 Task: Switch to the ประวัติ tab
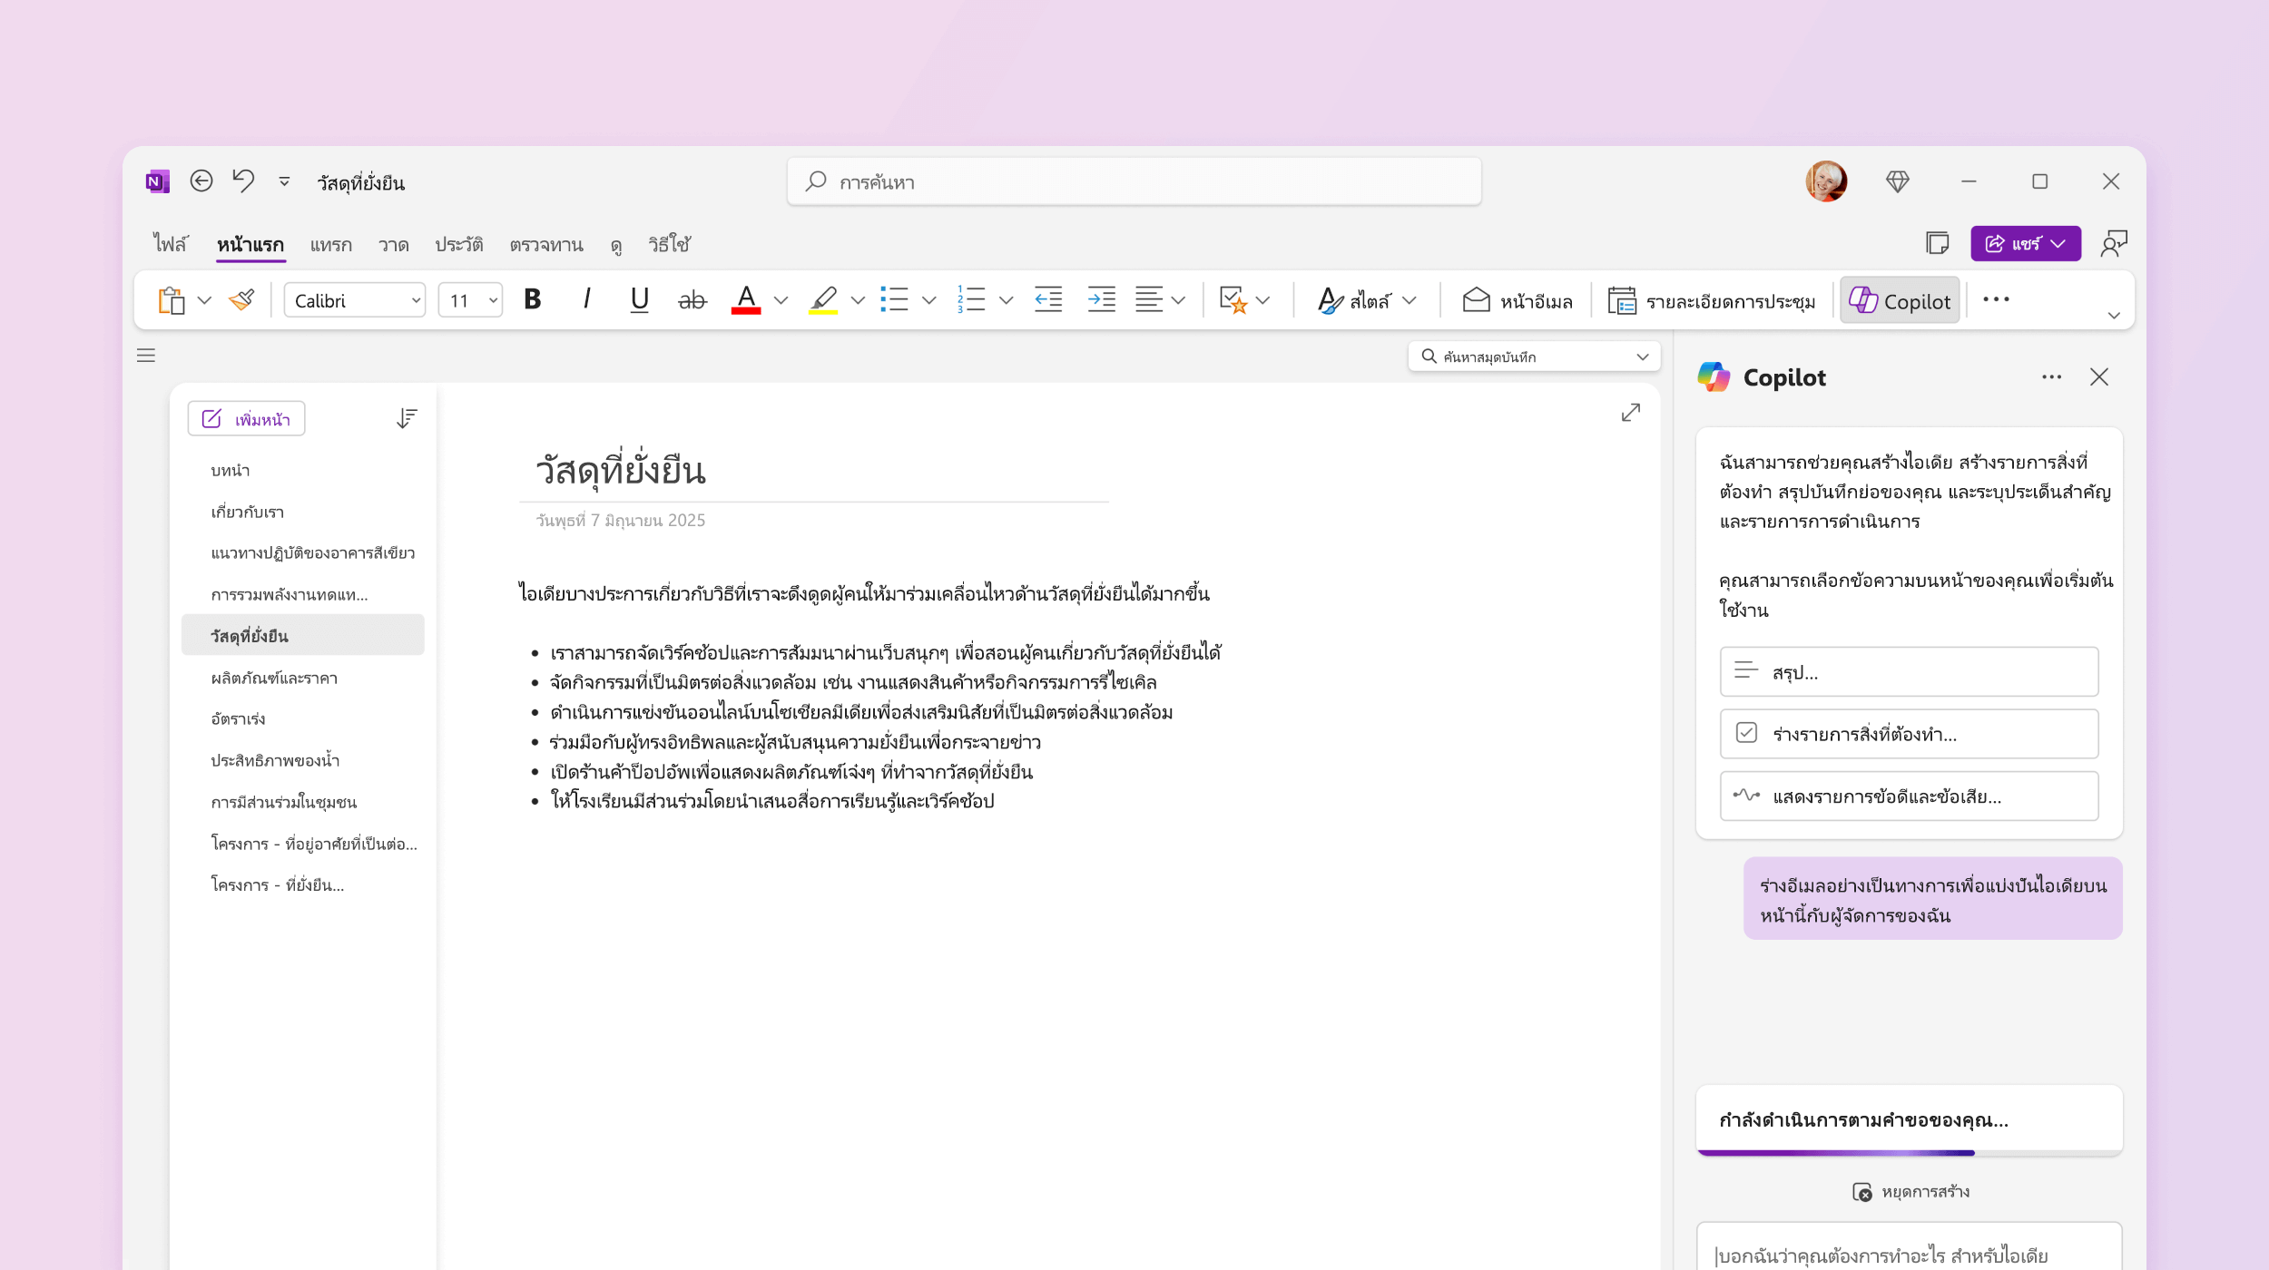[x=459, y=244]
